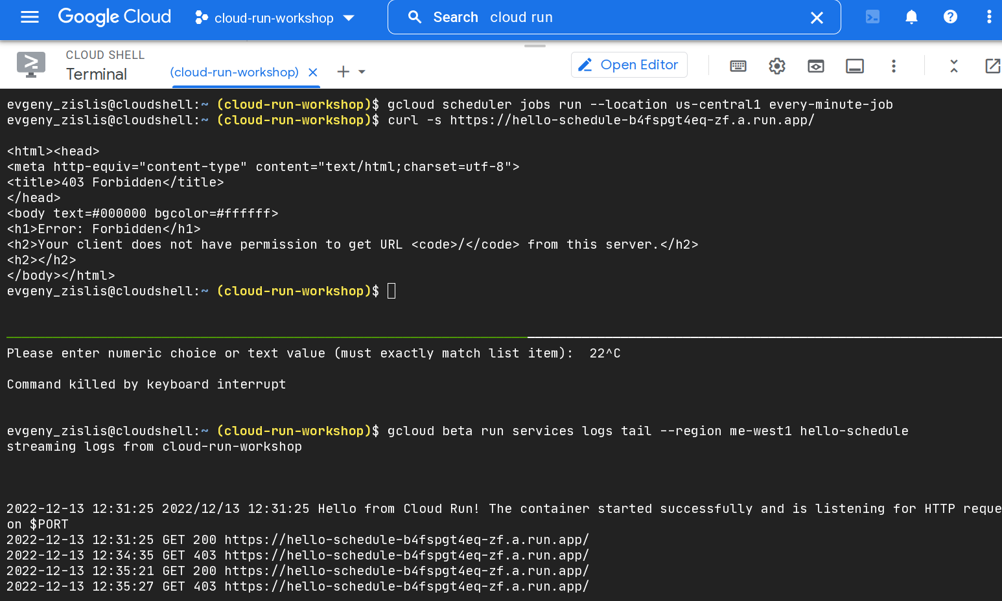Clear the search text with X
This screenshot has width=1002, height=601.
[817, 18]
